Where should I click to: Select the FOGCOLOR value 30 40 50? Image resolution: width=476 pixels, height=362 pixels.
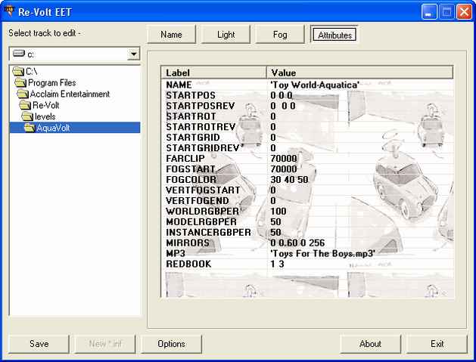[x=360, y=179]
